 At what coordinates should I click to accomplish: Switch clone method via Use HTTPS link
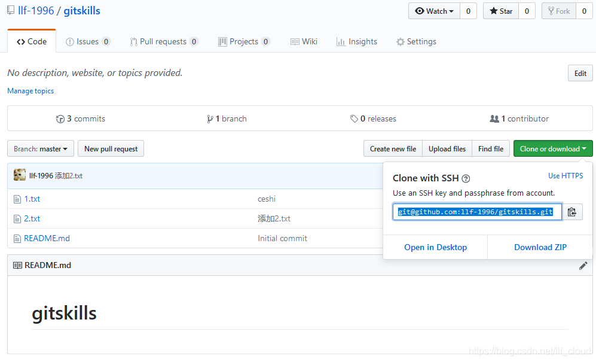(x=565, y=176)
